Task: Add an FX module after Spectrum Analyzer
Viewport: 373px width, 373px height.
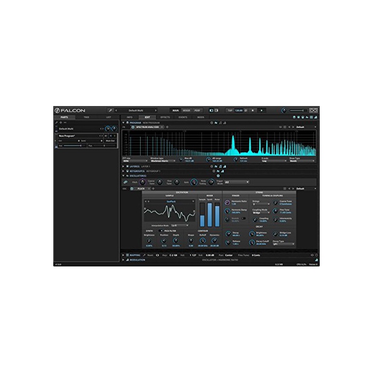Action: pos(167,127)
